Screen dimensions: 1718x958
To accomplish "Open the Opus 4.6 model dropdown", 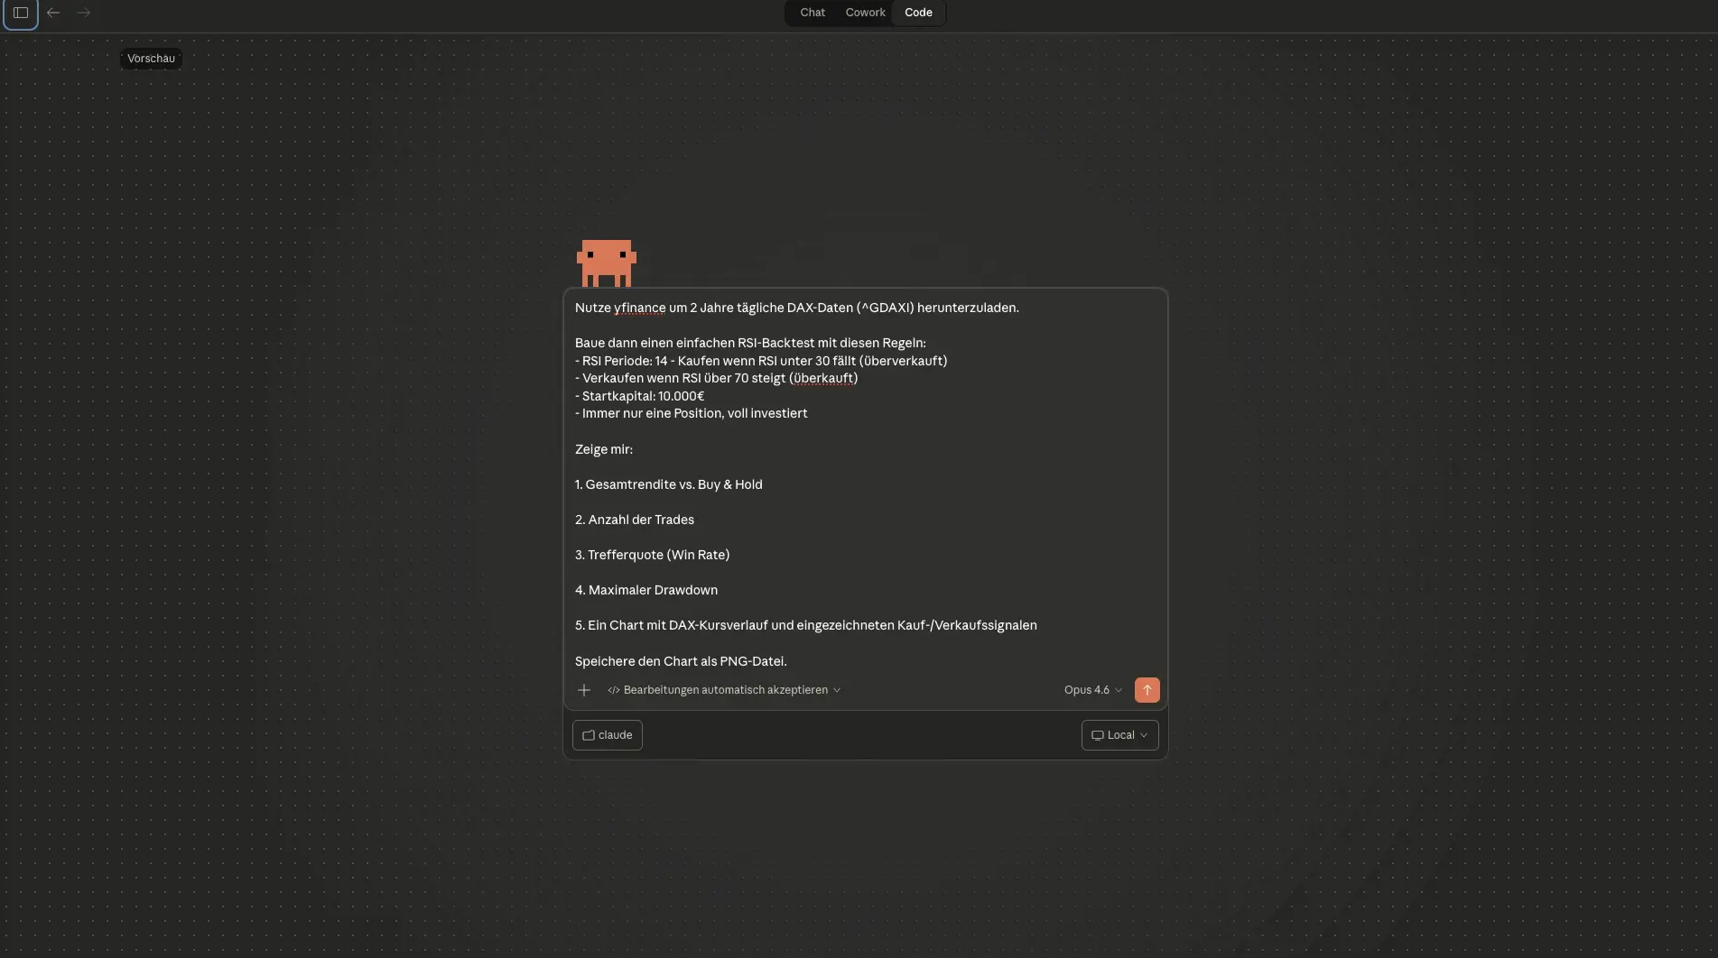I will [x=1091, y=690].
